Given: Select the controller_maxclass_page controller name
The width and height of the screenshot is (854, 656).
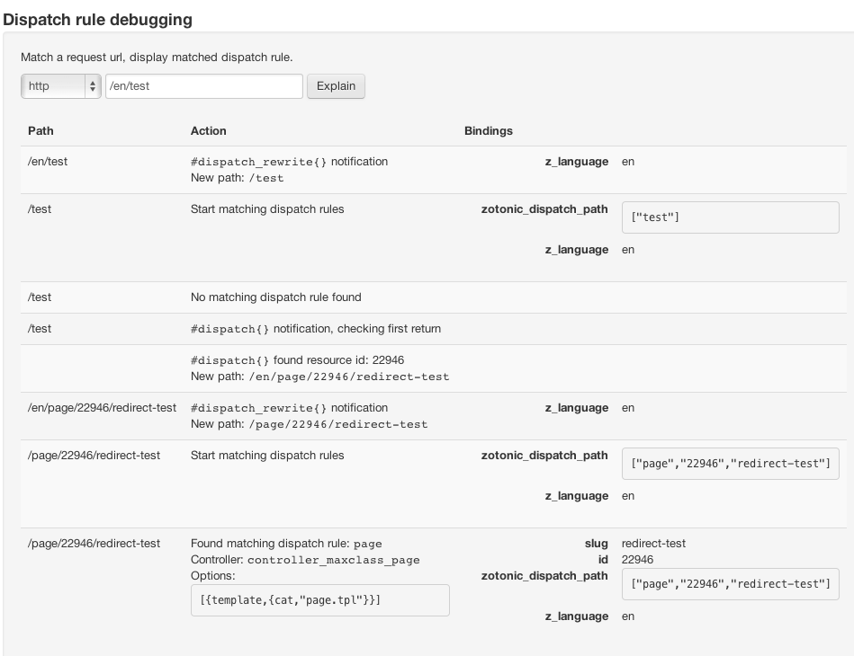Looking at the screenshot, I should point(334,560).
